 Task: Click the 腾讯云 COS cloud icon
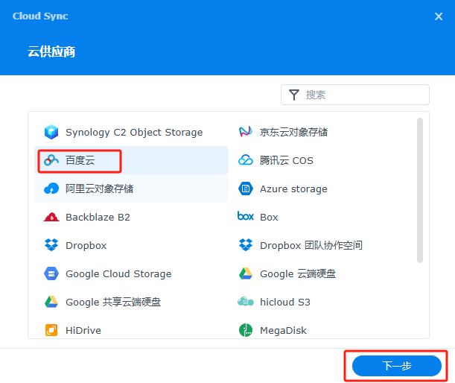point(246,160)
